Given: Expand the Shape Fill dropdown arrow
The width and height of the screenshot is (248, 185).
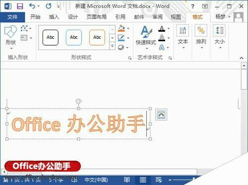Looking at the screenshot, I should click(128, 28).
